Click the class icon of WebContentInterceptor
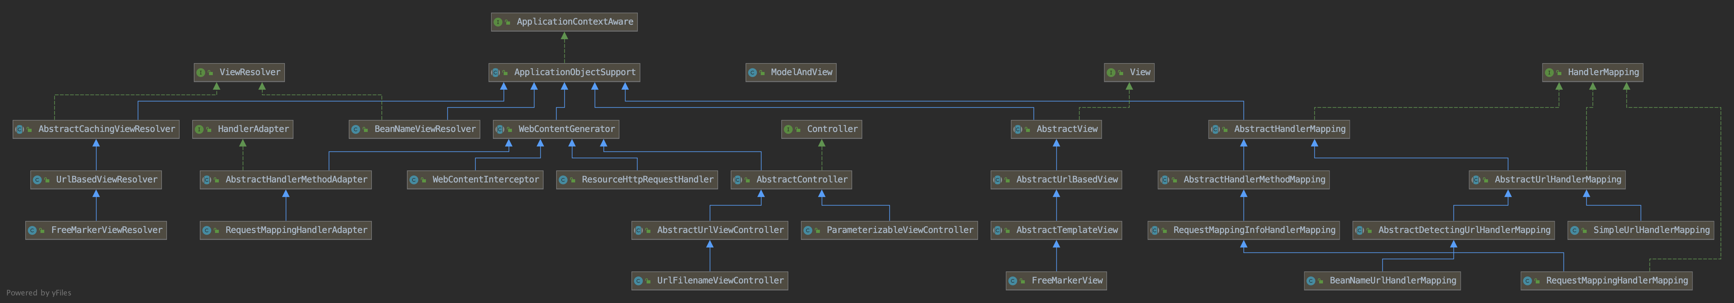The height and width of the screenshot is (303, 1734). pos(414,180)
